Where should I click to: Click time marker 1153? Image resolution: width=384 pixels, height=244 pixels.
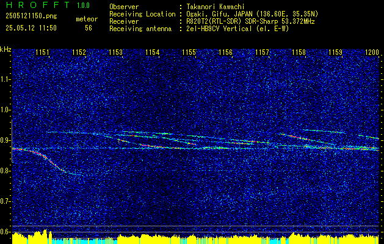pos(115,52)
